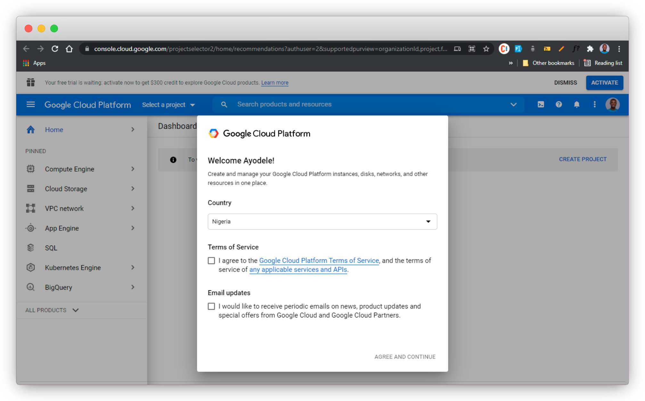Open Other bookmarks folder
Viewport: 645px width, 401px height.
(548, 63)
